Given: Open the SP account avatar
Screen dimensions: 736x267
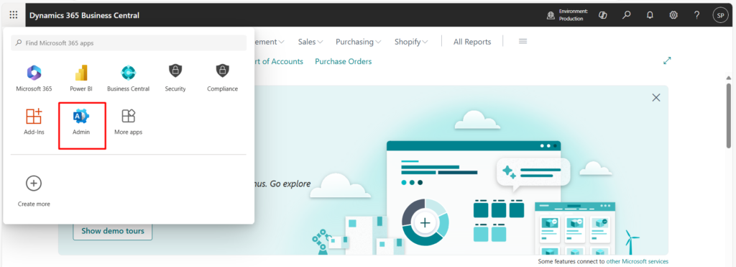Looking at the screenshot, I should tap(720, 15).
